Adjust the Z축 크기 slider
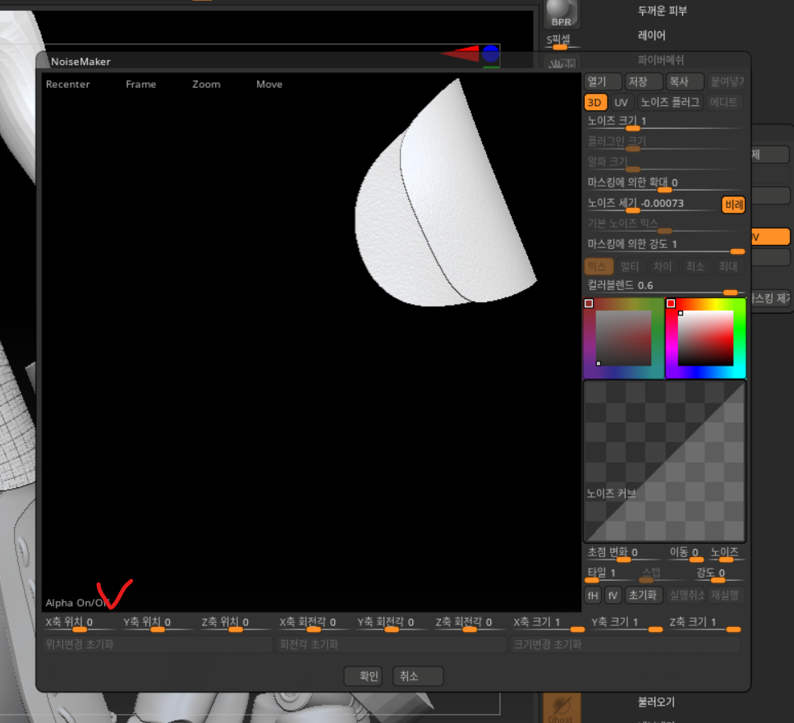 (x=705, y=624)
